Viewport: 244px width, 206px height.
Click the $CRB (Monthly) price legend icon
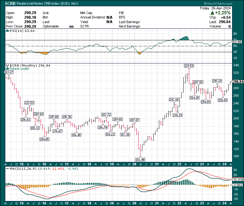(x=7, y=65)
